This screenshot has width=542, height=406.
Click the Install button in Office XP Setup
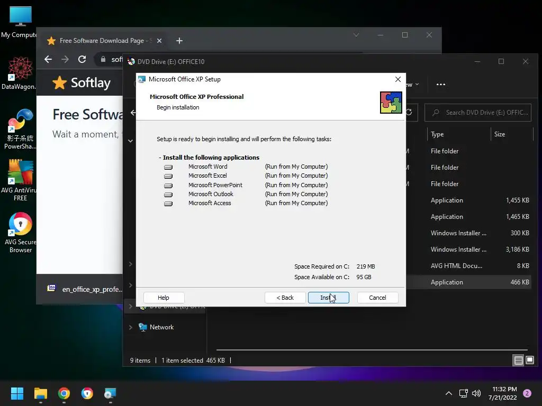point(328,298)
